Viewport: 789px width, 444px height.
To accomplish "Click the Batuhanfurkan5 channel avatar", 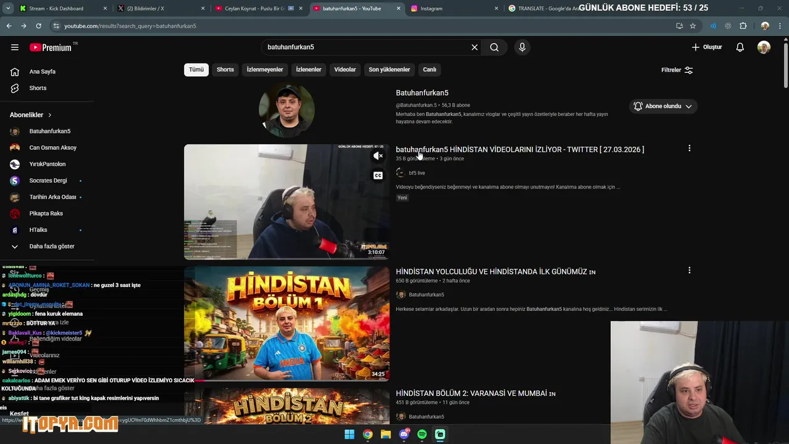I will pyautogui.click(x=287, y=110).
